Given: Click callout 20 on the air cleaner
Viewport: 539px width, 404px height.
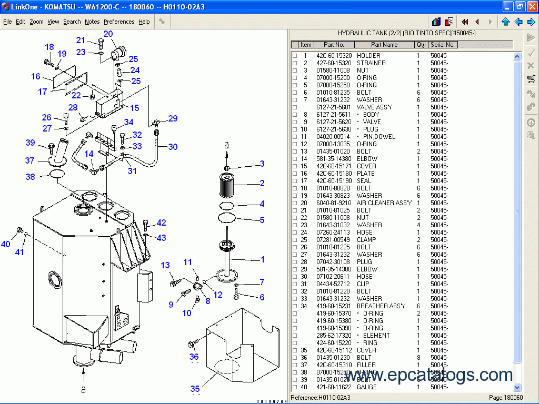Looking at the screenshot, I should (x=108, y=34).
